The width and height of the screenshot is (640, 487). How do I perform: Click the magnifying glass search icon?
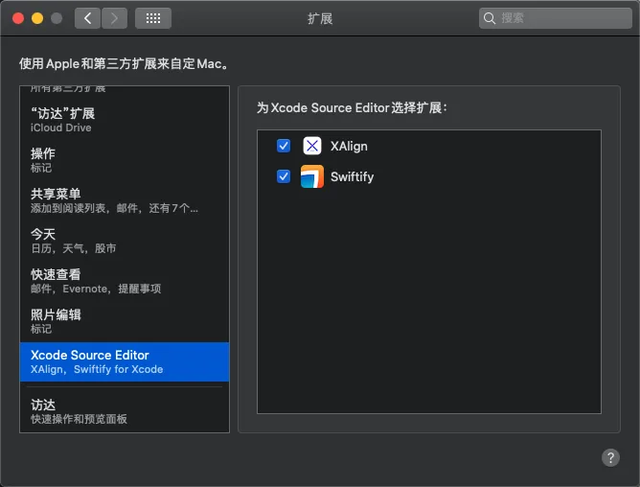[x=491, y=17]
